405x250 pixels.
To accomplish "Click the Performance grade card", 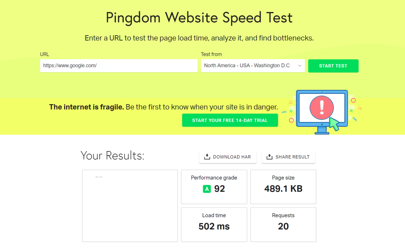I will [214, 187].
